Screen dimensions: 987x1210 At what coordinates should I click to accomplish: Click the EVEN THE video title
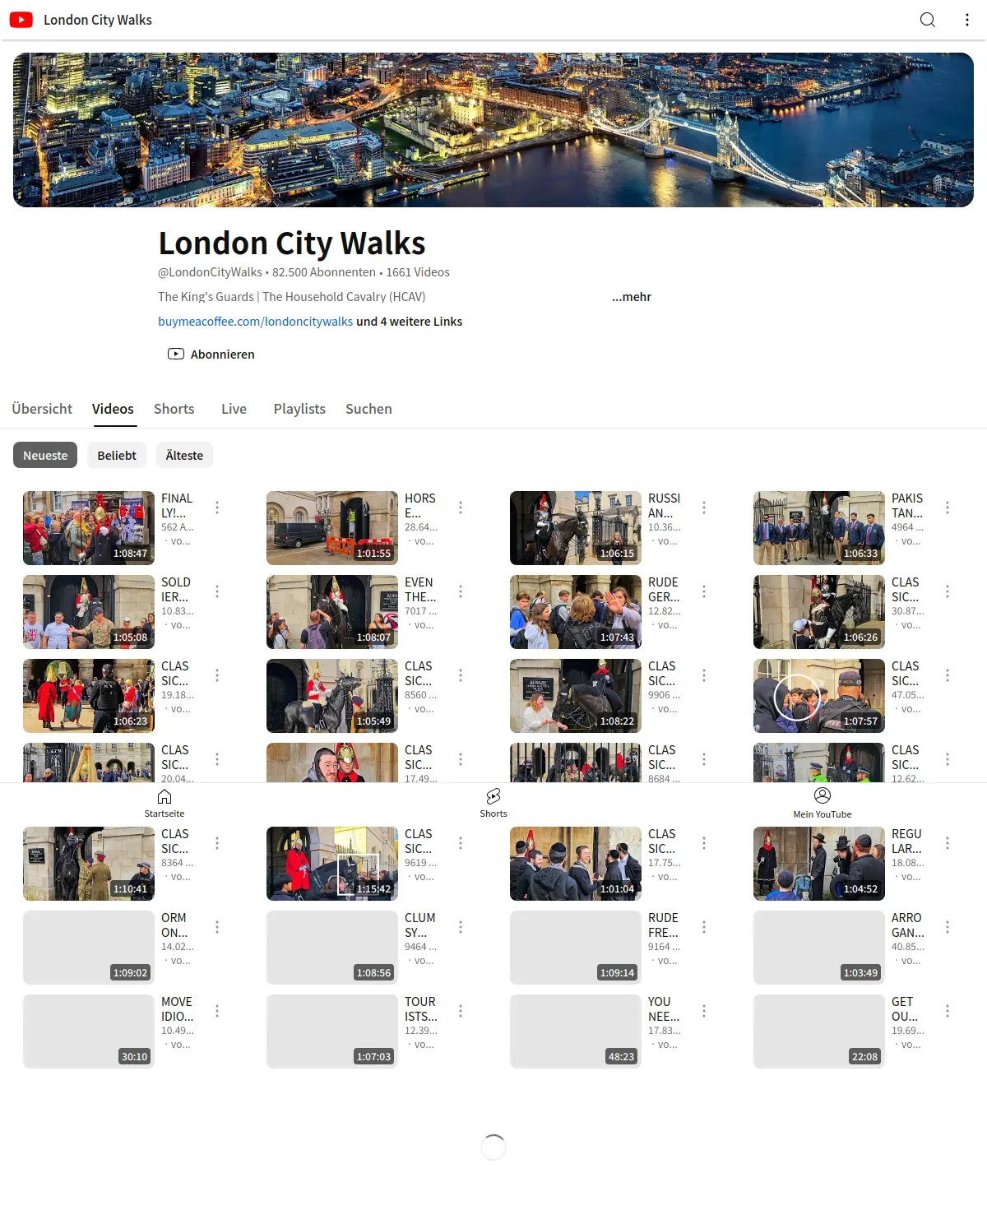pyautogui.click(x=420, y=590)
